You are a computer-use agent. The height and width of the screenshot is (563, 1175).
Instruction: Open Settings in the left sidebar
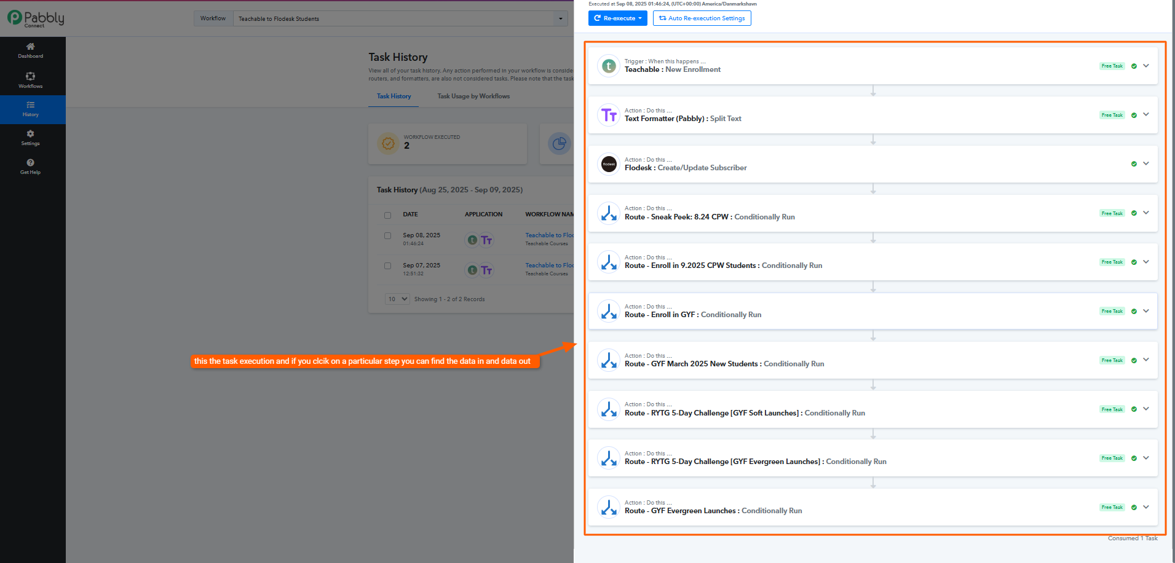[x=31, y=138]
